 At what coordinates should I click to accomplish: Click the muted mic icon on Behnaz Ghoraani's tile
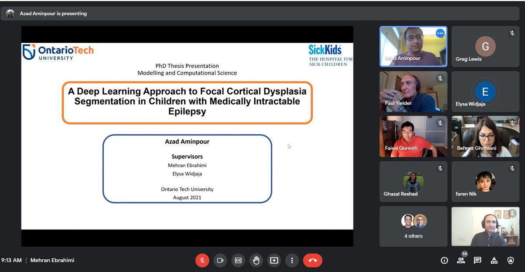(x=512, y=123)
